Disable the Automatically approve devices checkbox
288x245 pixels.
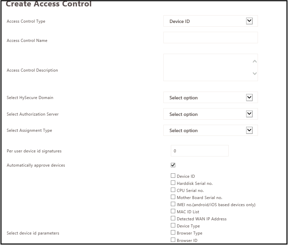point(173,165)
